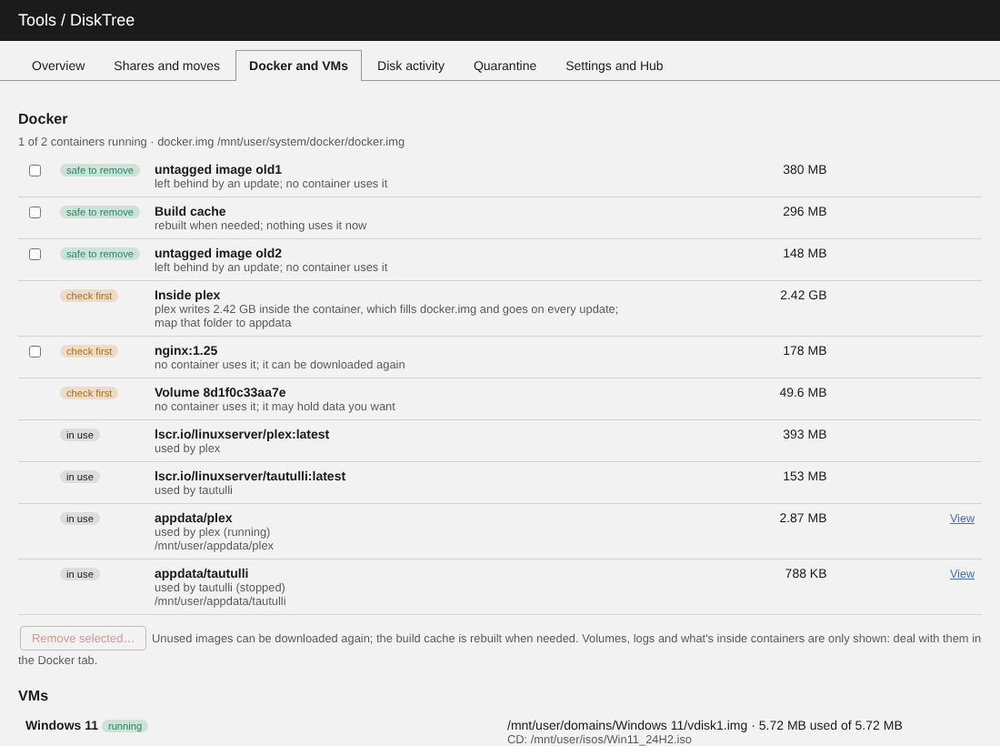Click the running badge next to Windows 11
This screenshot has height=746, width=1000.
coord(125,726)
